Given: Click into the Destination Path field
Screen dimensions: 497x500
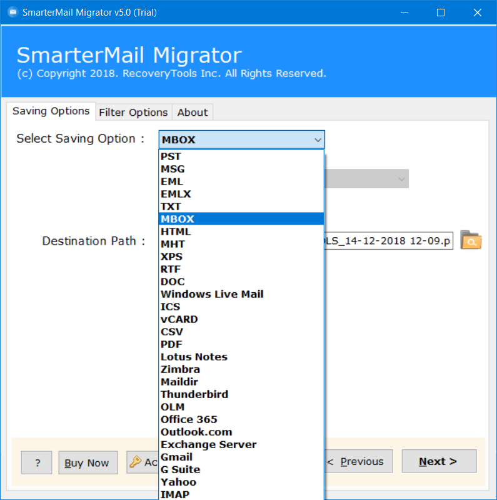Looking at the screenshot, I should [388, 240].
